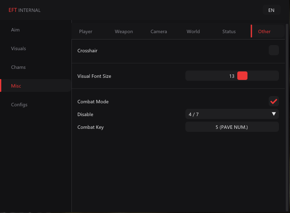This screenshot has height=213, width=290.
Task: Click the Disable dropdown arrow
Action: pos(274,114)
